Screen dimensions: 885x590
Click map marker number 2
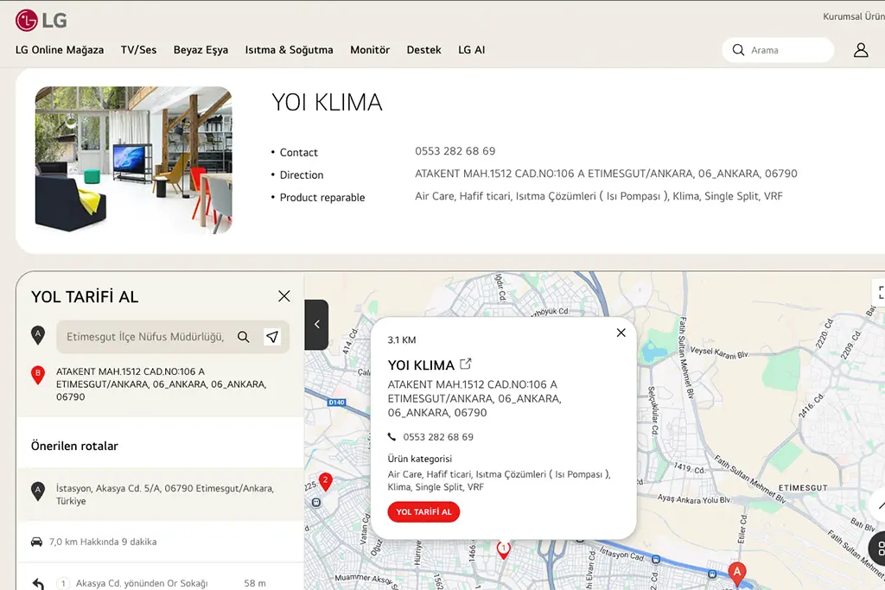pyautogui.click(x=325, y=481)
